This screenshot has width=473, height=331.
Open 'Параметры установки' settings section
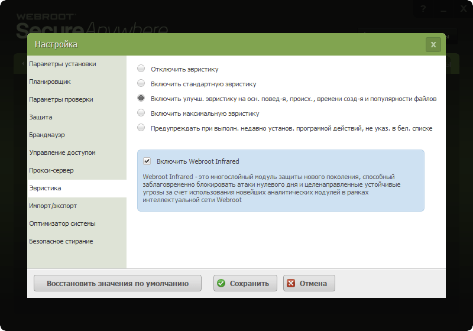click(77, 64)
